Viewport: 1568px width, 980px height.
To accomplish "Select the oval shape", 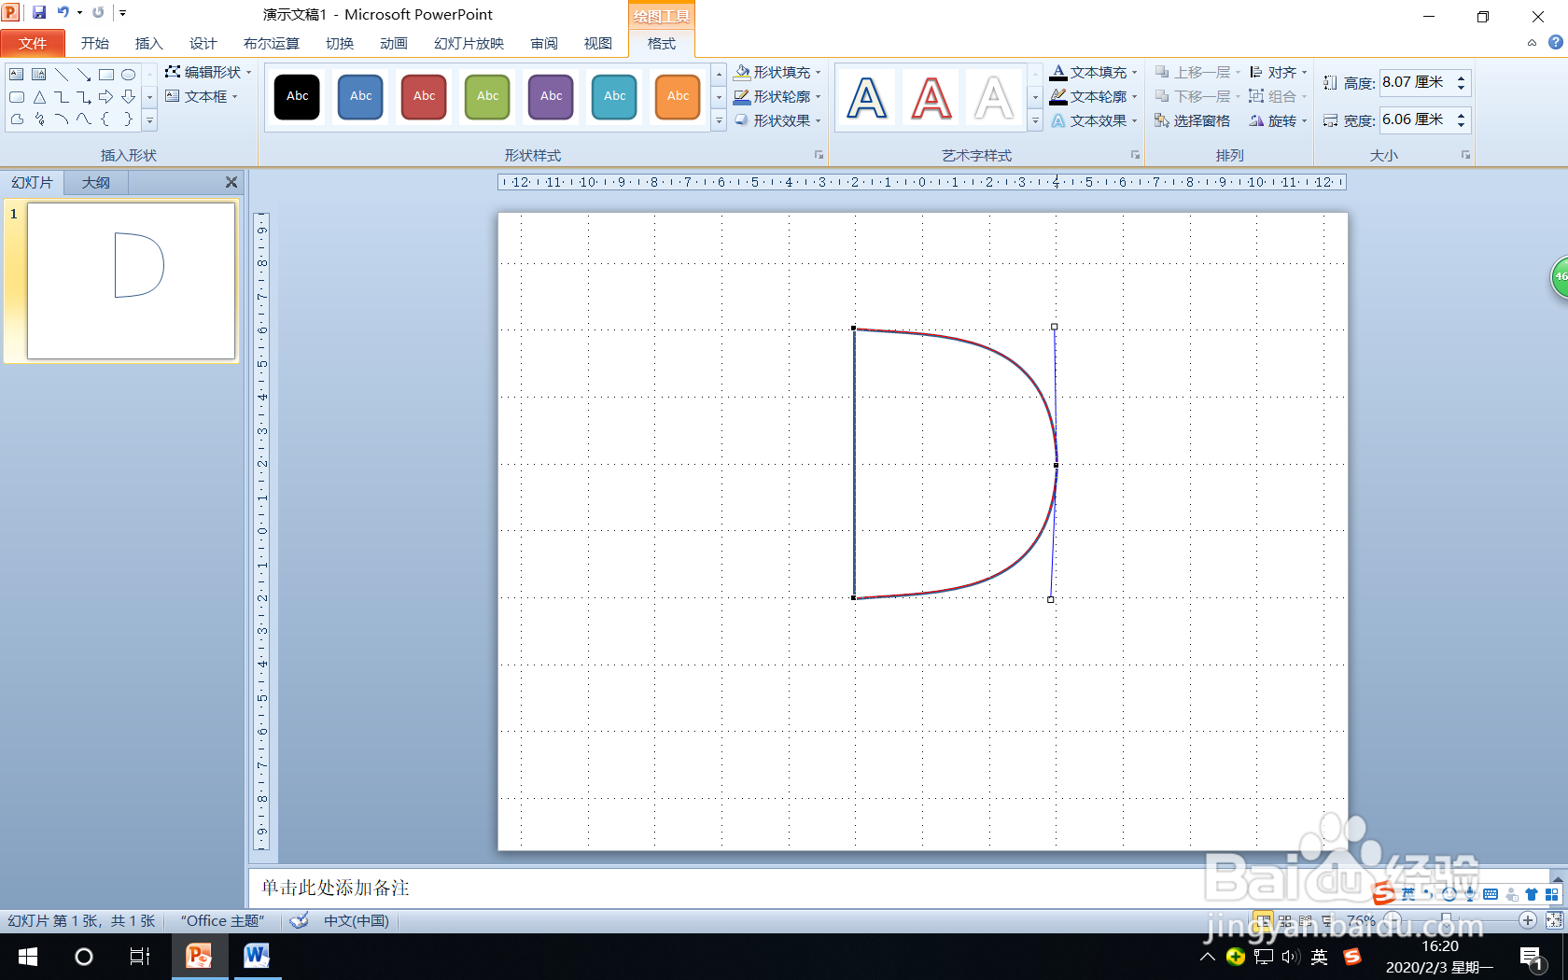I will click(x=129, y=75).
